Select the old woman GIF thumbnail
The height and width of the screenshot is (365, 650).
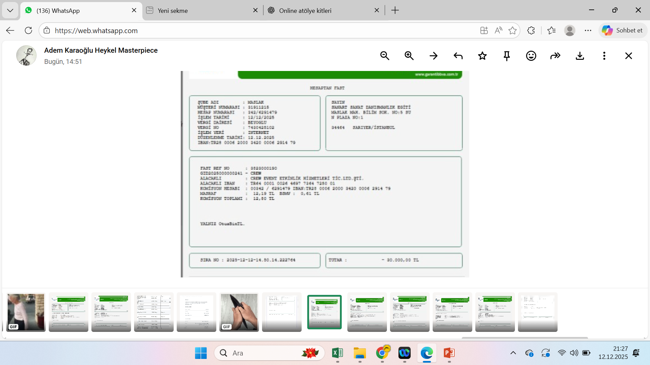[x=26, y=312]
